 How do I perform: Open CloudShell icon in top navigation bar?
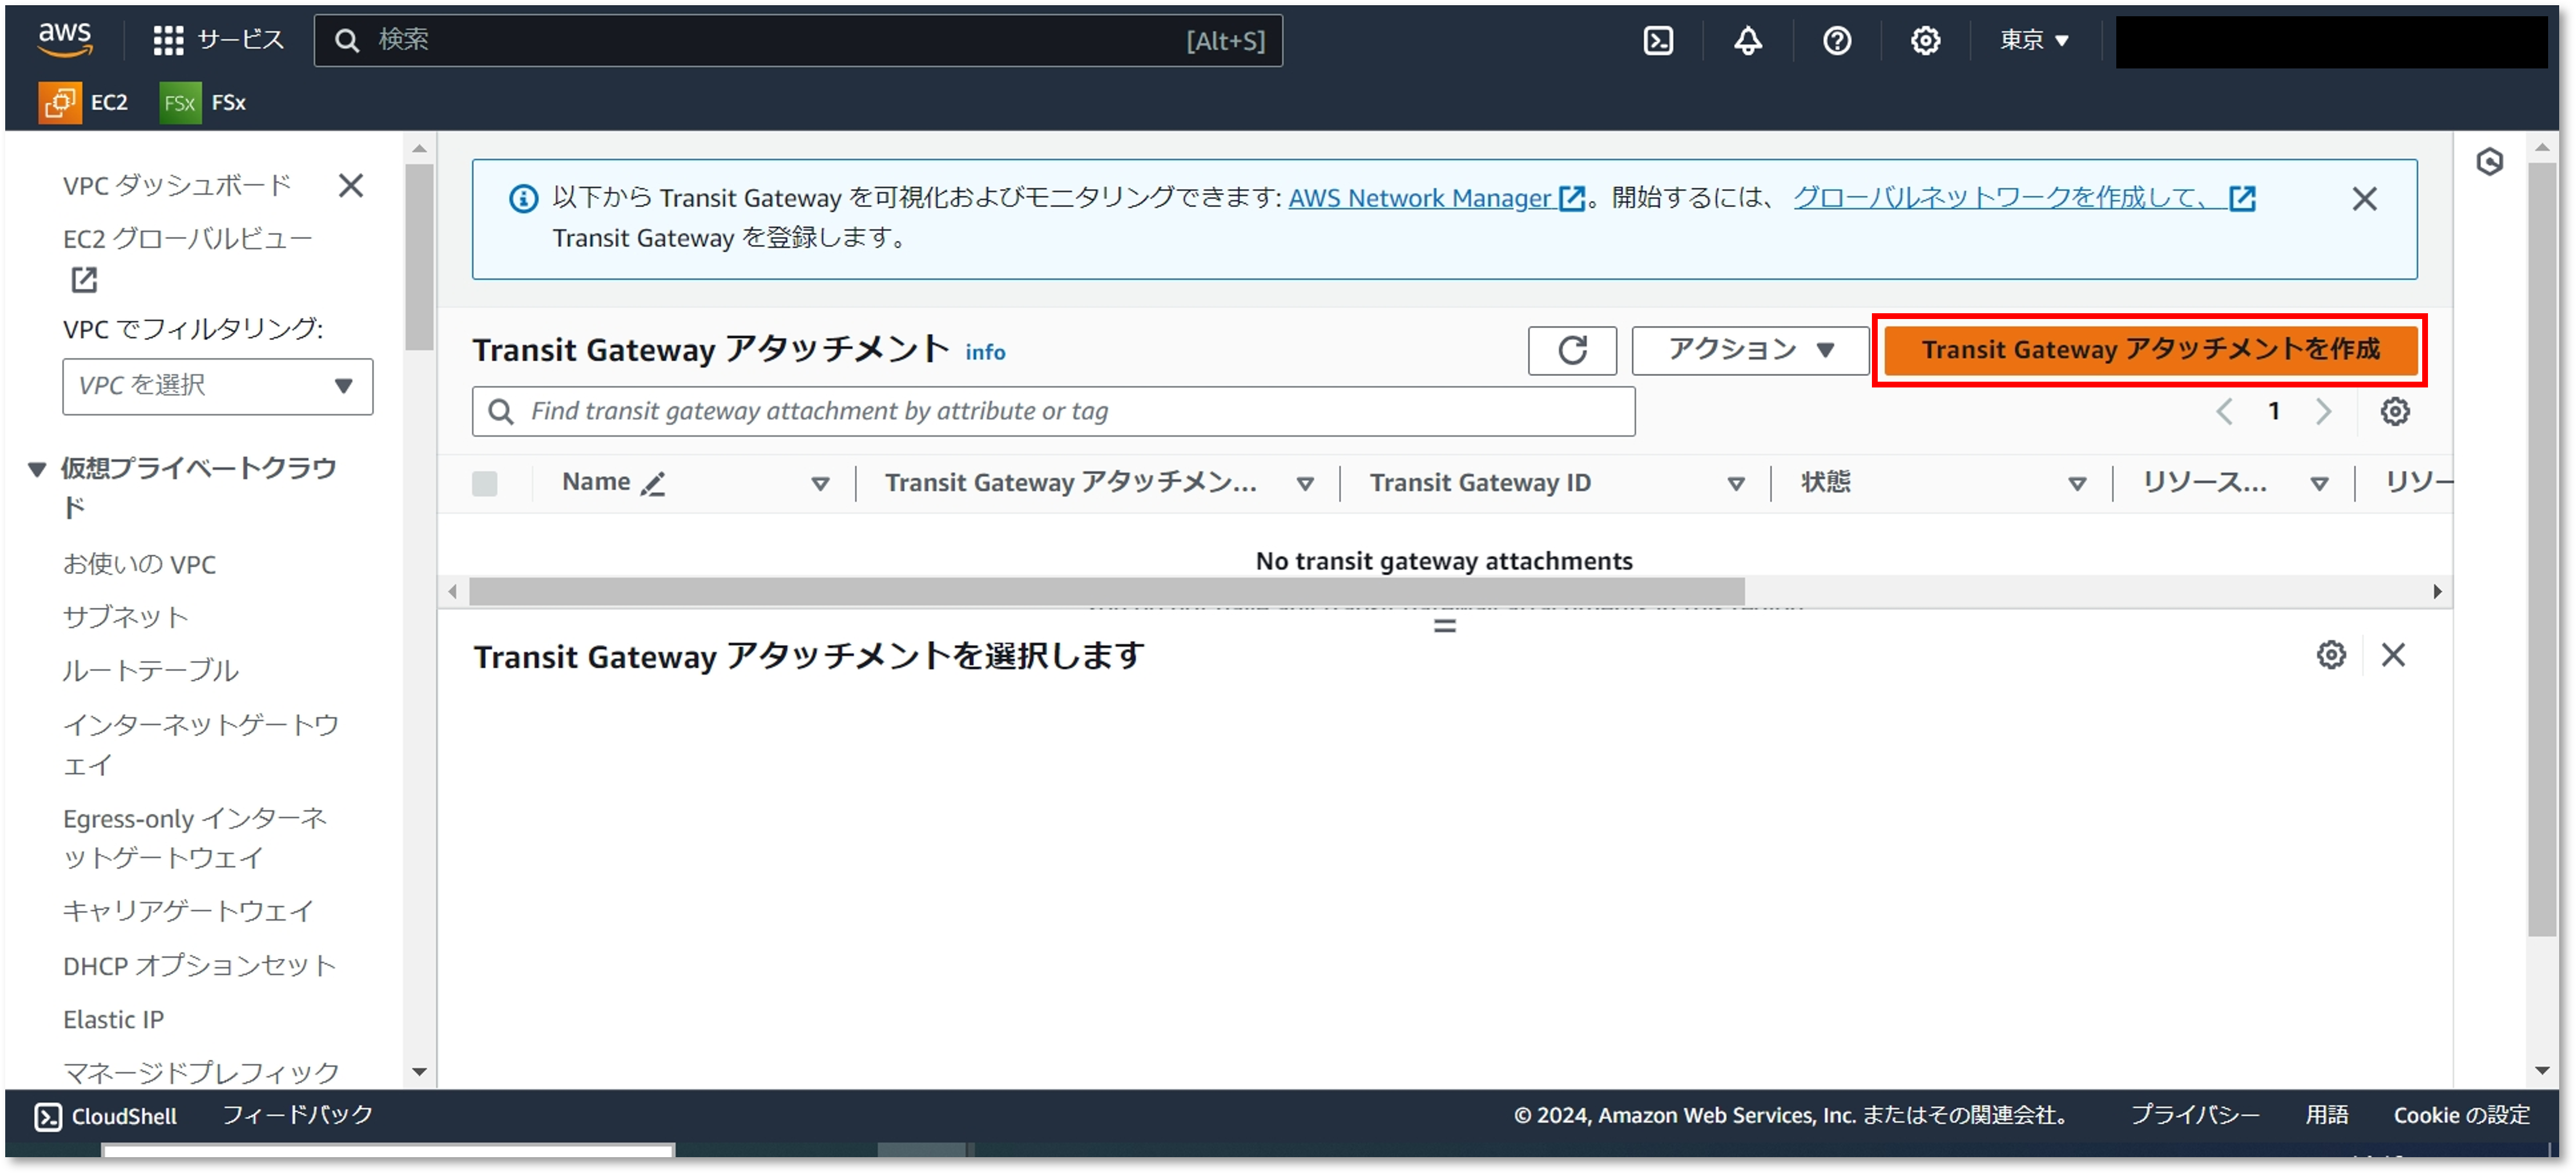(x=1658, y=41)
